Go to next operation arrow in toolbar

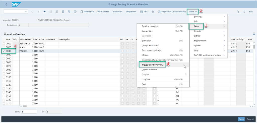click(x=38, y=12)
